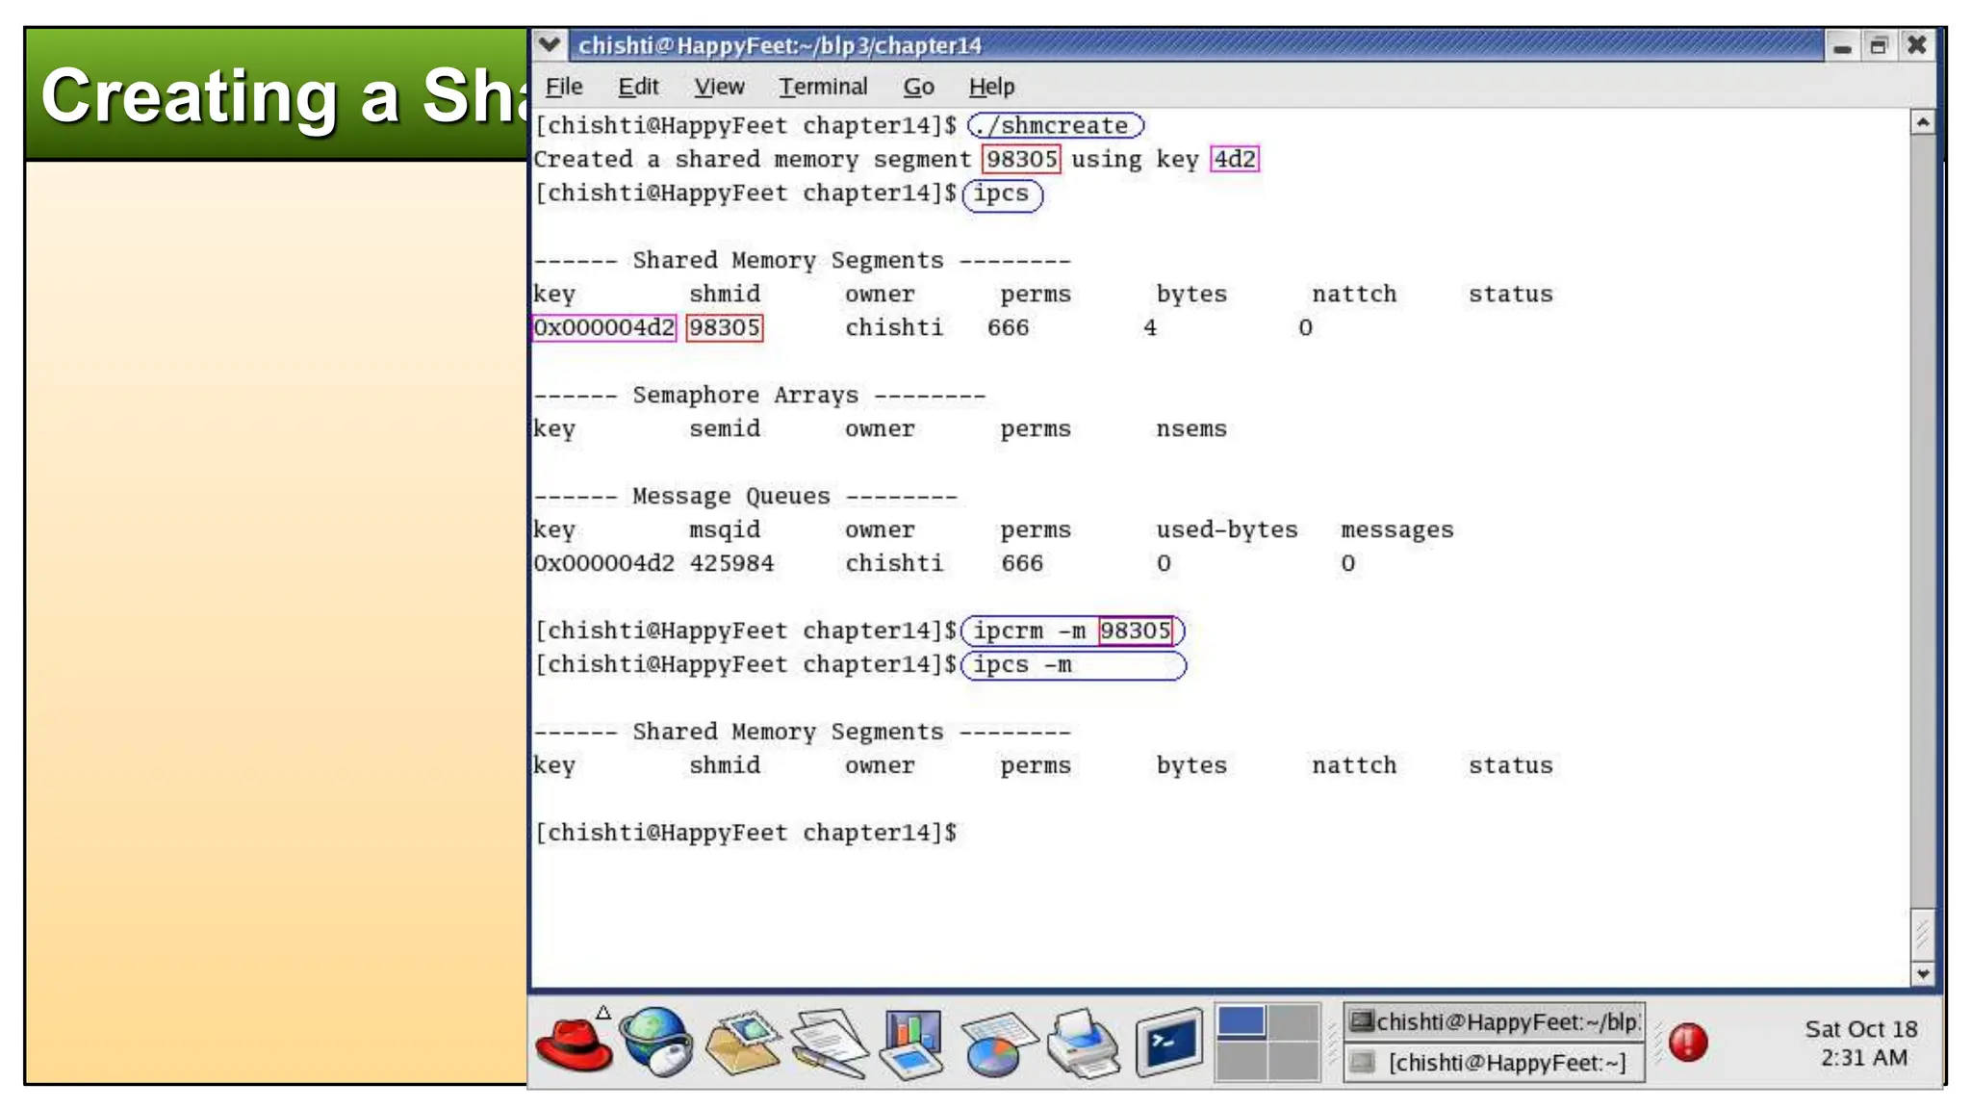Image resolution: width=1971 pixels, height=1109 pixels.
Task: Click the terminal scrollbar up arrow
Action: click(1922, 122)
